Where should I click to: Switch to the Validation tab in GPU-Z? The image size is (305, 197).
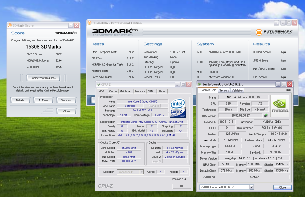coord(237,90)
